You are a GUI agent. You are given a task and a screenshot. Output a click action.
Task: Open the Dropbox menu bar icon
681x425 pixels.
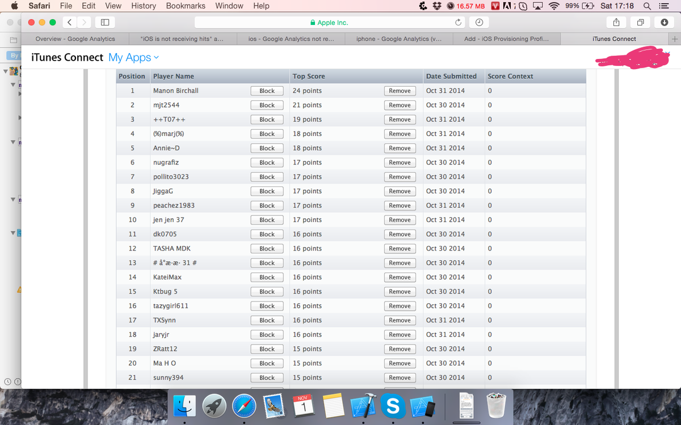pos(438,6)
